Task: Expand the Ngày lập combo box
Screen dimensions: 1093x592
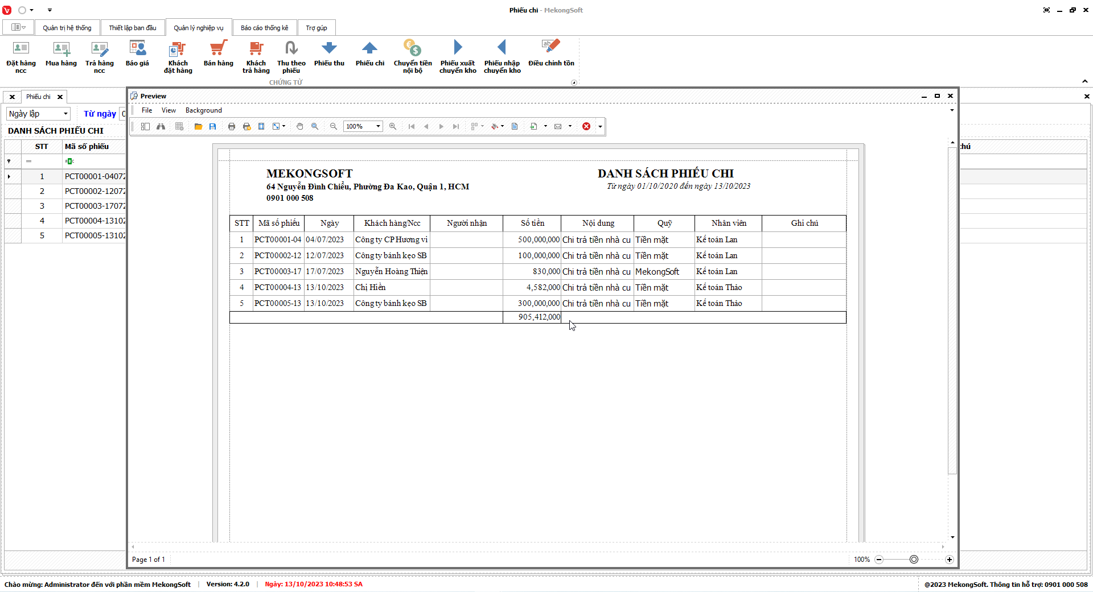Action: pyautogui.click(x=65, y=114)
